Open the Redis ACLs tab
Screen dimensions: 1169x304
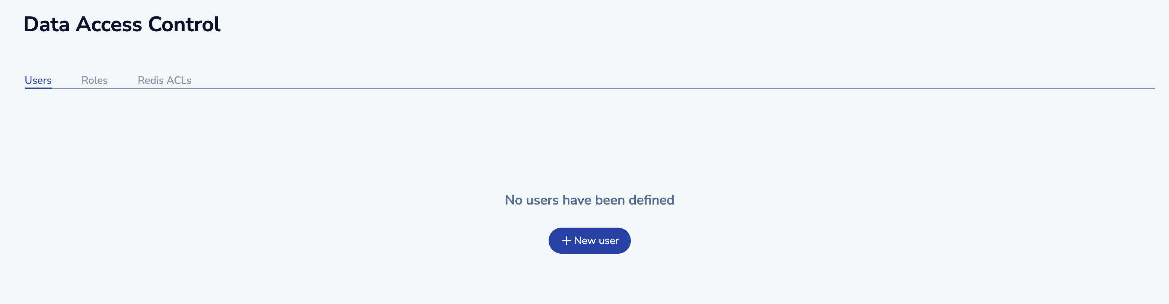(164, 80)
